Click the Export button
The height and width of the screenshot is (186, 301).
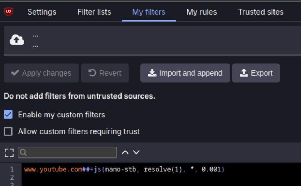click(x=256, y=73)
